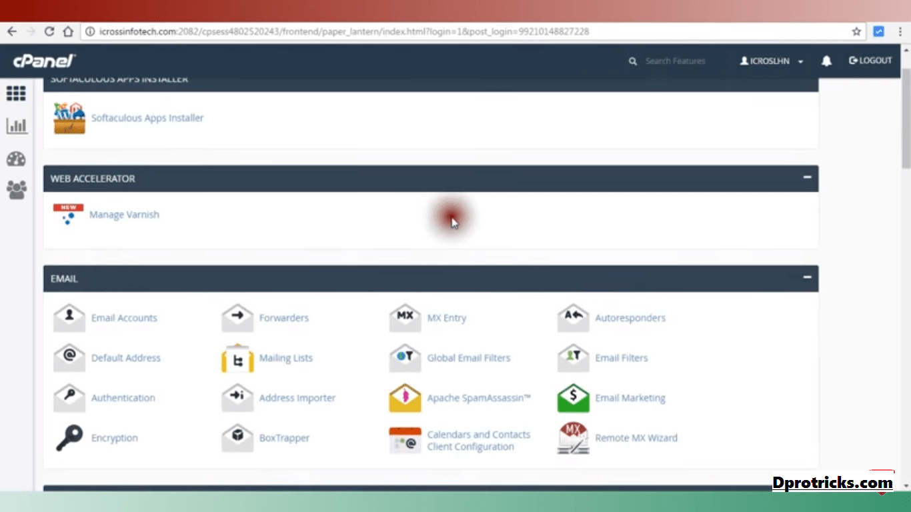
Task: Click the cPanel logo
Action: pos(45,61)
